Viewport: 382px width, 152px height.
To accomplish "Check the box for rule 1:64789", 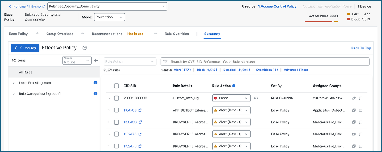I will pyautogui.click(x=117, y=110).
